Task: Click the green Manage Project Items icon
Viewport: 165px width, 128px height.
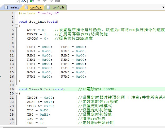Action: coord(32,1)
